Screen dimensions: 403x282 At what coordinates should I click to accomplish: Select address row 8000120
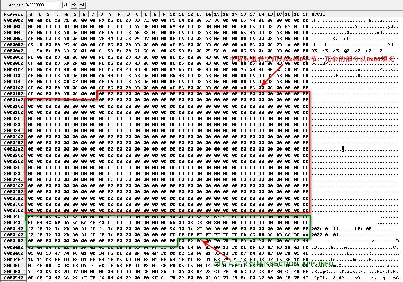click(x=14, y=76)
